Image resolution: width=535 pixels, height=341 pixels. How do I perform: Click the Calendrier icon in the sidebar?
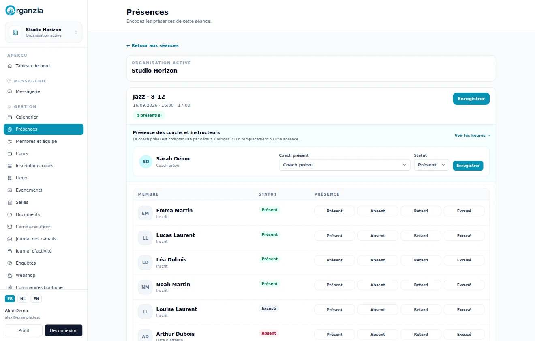[10, 117]
